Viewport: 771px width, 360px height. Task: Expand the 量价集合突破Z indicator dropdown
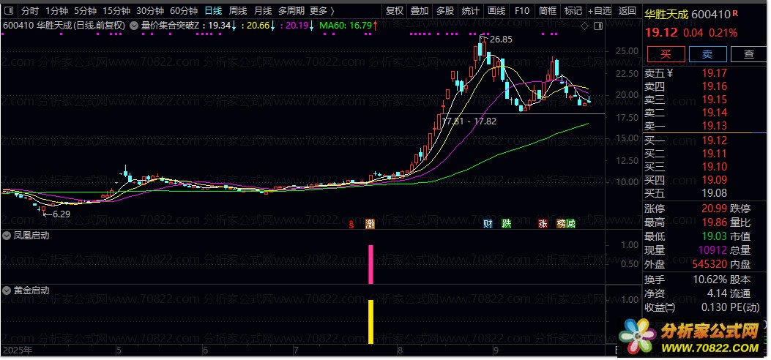pos(134,26)
